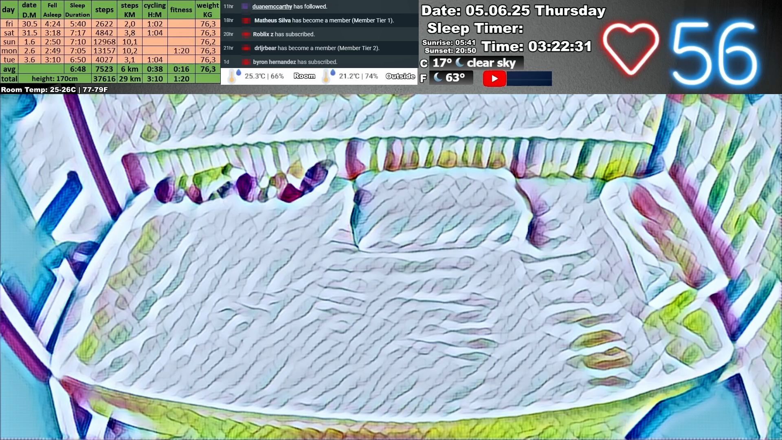This screenshot has height=440, width=782.
Task: Click the red YouTube play icon
Action: (x=494, y=79)
